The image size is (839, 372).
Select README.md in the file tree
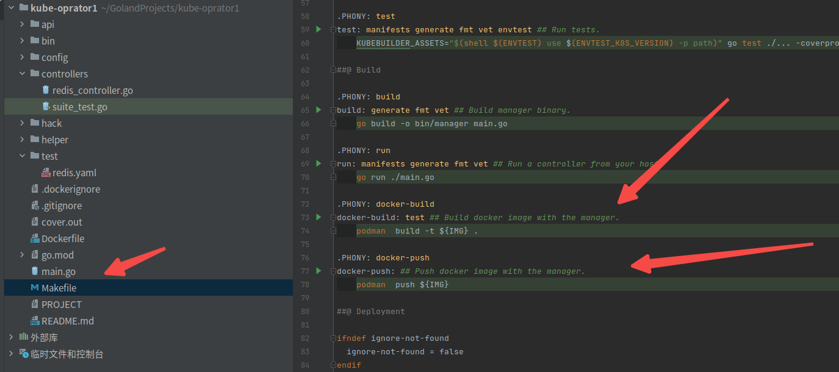[x=68, y=321]
